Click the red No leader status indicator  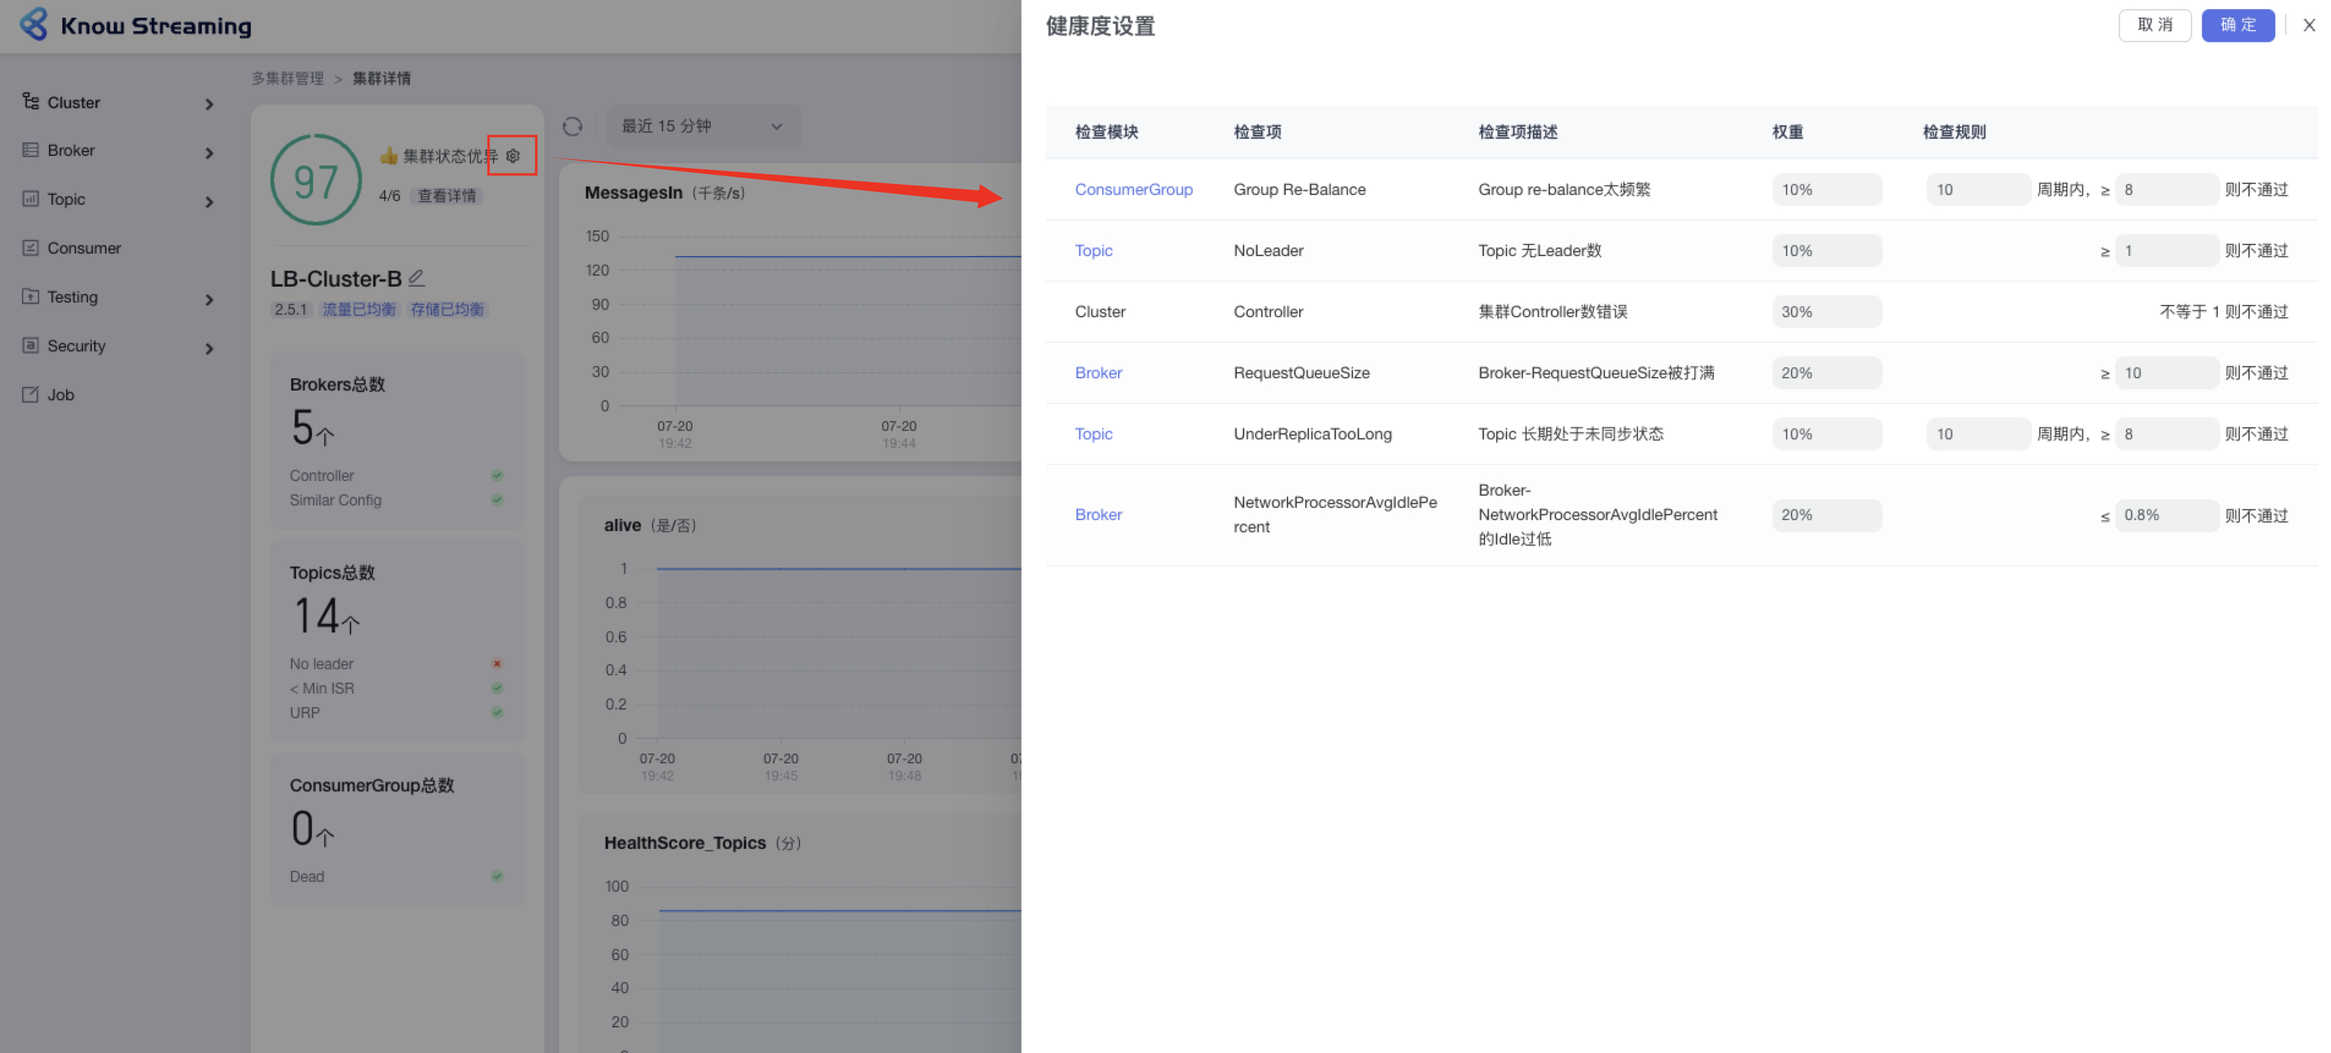[497, 664]
